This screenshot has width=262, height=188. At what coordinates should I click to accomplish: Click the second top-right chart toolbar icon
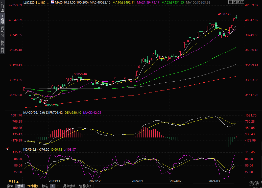234,2
